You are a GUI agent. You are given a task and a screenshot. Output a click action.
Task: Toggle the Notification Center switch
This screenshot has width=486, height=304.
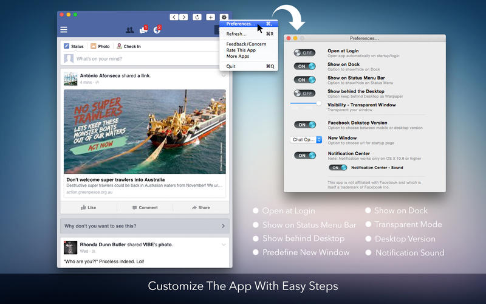[x=305, y=156]
